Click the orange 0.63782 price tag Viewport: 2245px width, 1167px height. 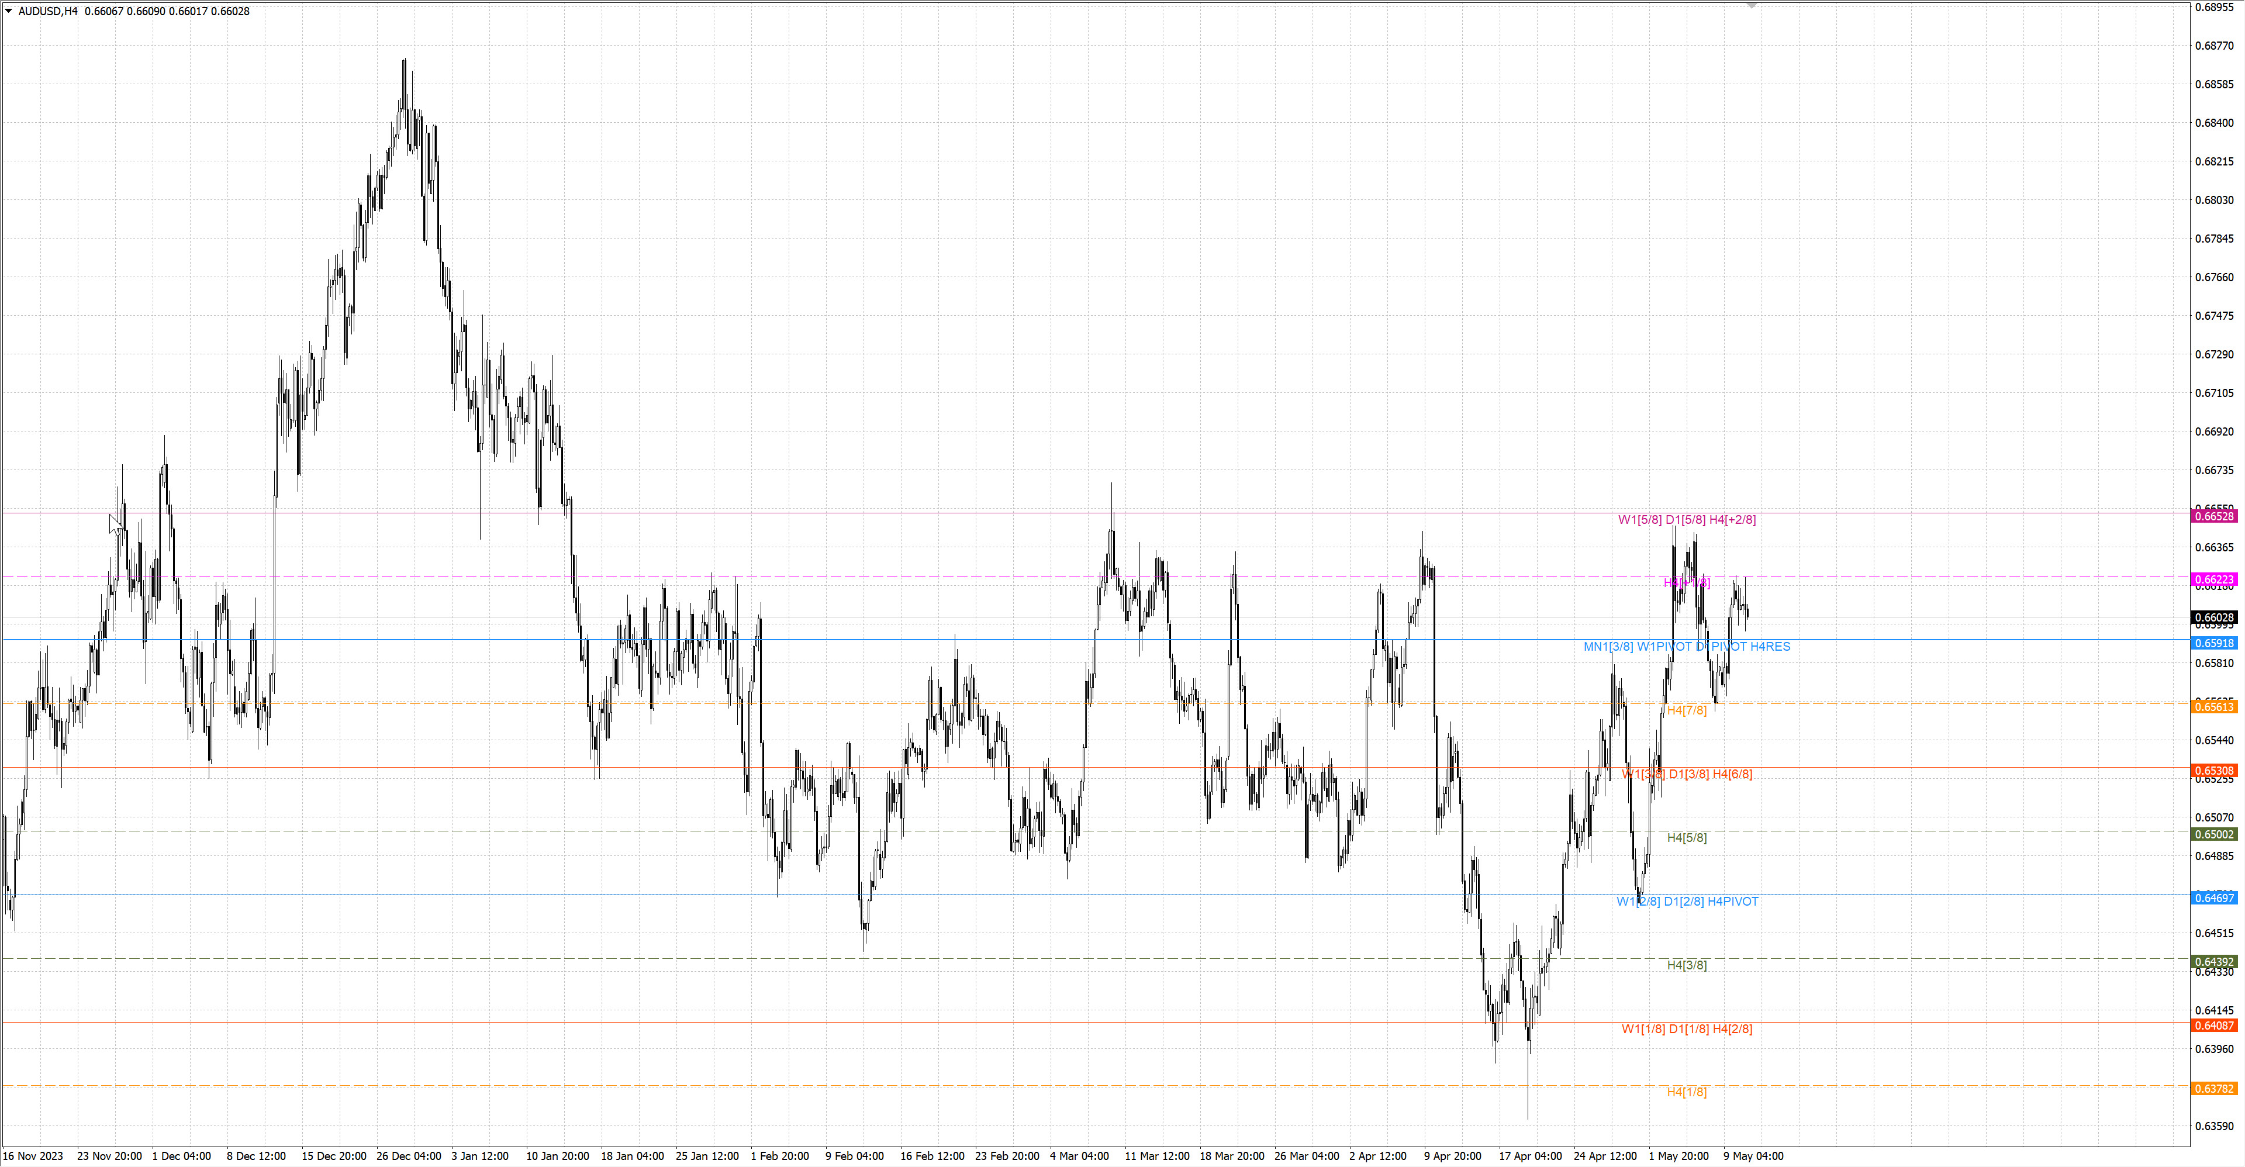(x=2213, y=1089)
